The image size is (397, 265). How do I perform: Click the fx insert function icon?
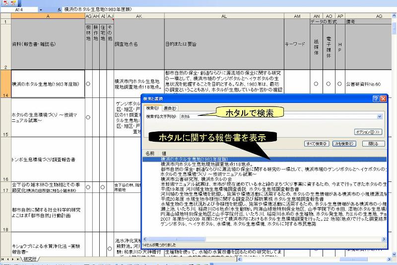(59, 9)
